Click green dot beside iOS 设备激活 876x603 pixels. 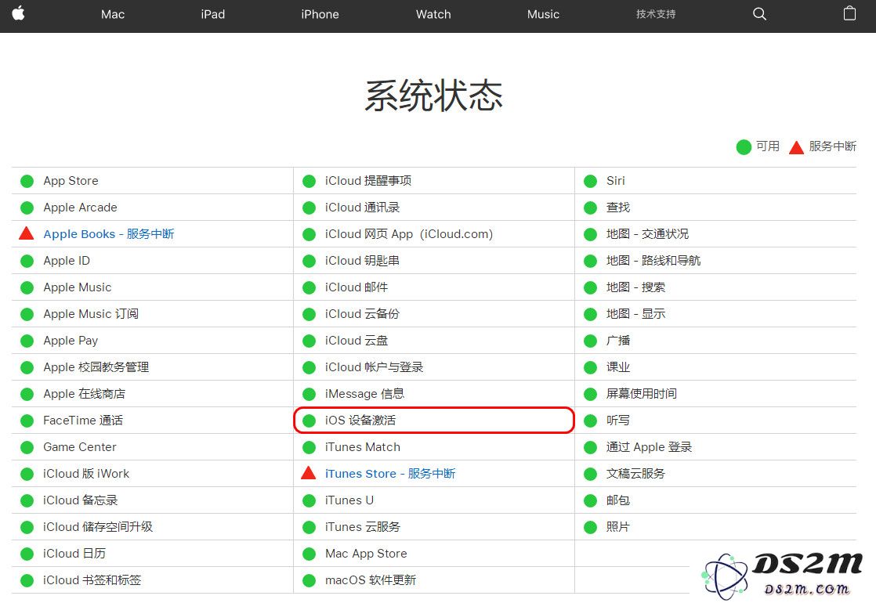click(x=309, y=421)
